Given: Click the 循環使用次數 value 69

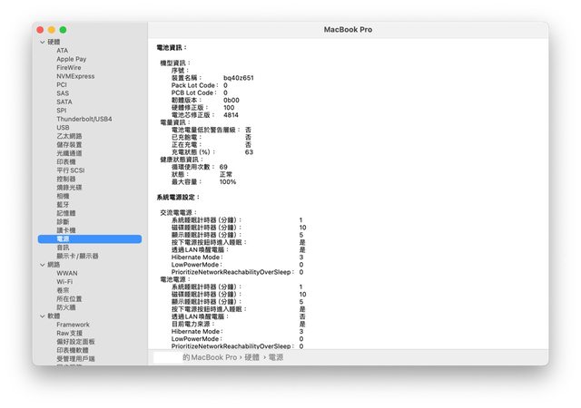Looking at the screenshot, I should (223, 167).
